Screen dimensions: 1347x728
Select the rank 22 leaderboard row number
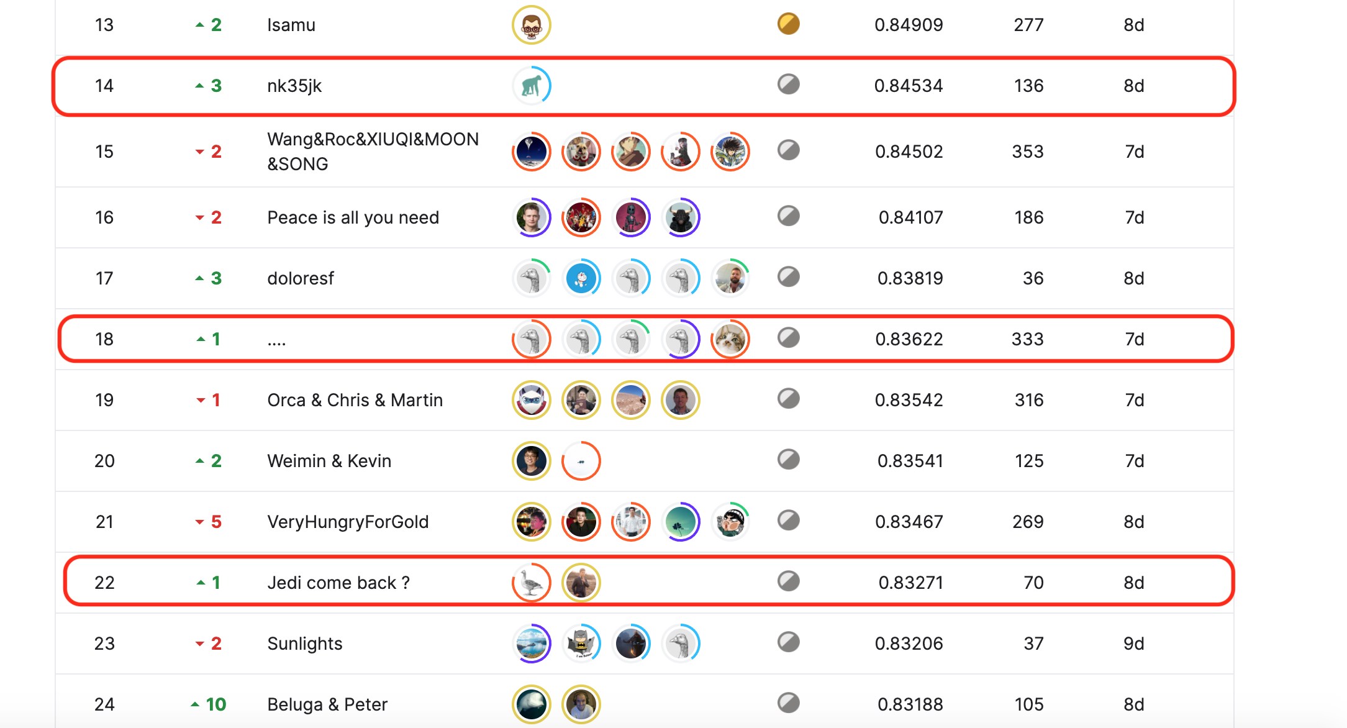104,583
